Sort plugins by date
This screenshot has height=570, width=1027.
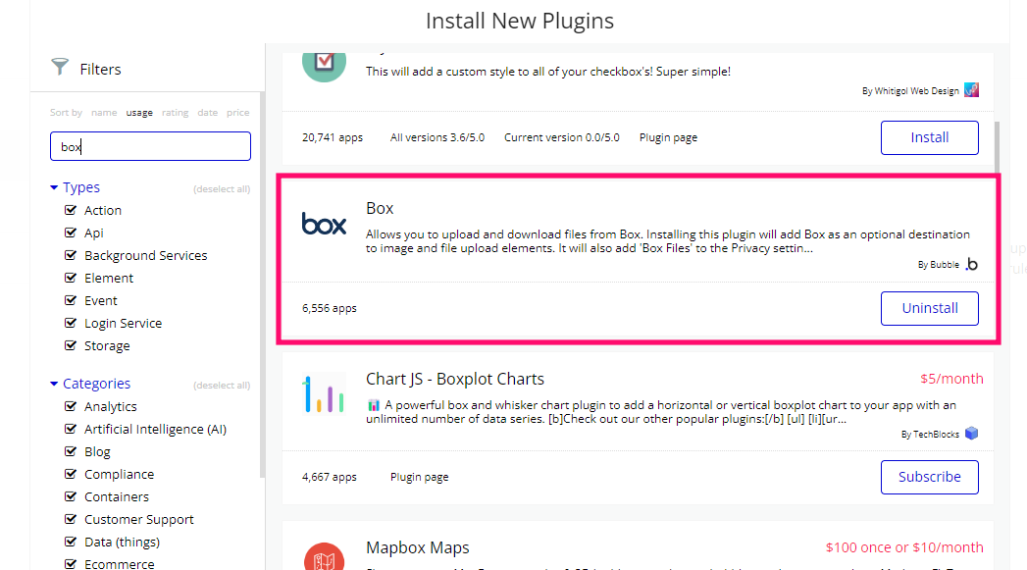coord(208,113)
